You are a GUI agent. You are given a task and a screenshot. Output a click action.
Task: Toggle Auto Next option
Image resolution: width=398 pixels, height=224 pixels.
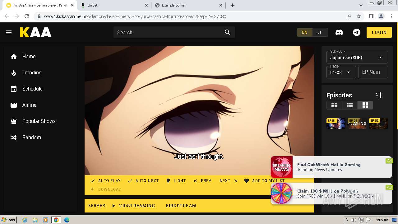(143, 181)
